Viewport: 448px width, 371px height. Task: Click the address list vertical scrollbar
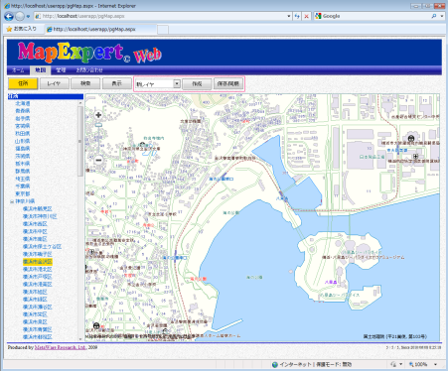[x=80, y=220]
